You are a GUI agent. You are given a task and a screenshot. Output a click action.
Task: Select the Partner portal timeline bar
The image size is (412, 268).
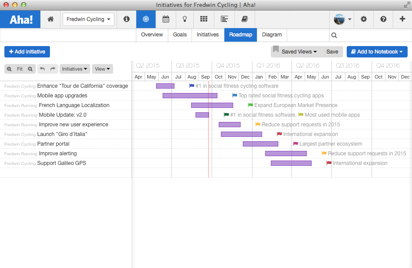pos(260,143)
